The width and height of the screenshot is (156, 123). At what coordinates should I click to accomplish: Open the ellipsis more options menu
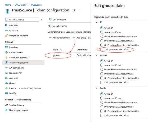79,10
